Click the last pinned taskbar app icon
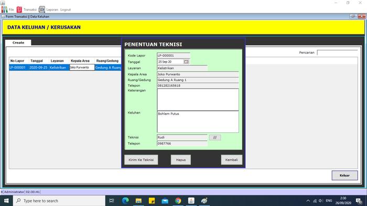Screen dimensions: 367x206 click(x=204, y=201)
